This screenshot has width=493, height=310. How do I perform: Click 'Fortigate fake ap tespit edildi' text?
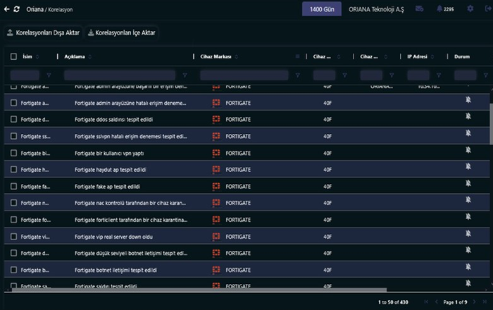tap(108, 187)
